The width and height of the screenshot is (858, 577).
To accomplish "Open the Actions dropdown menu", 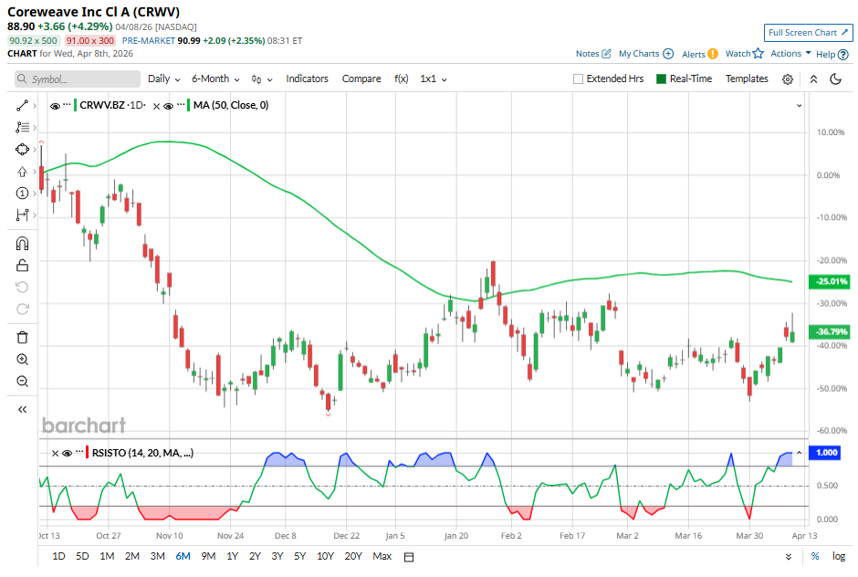I will point(790,54).
